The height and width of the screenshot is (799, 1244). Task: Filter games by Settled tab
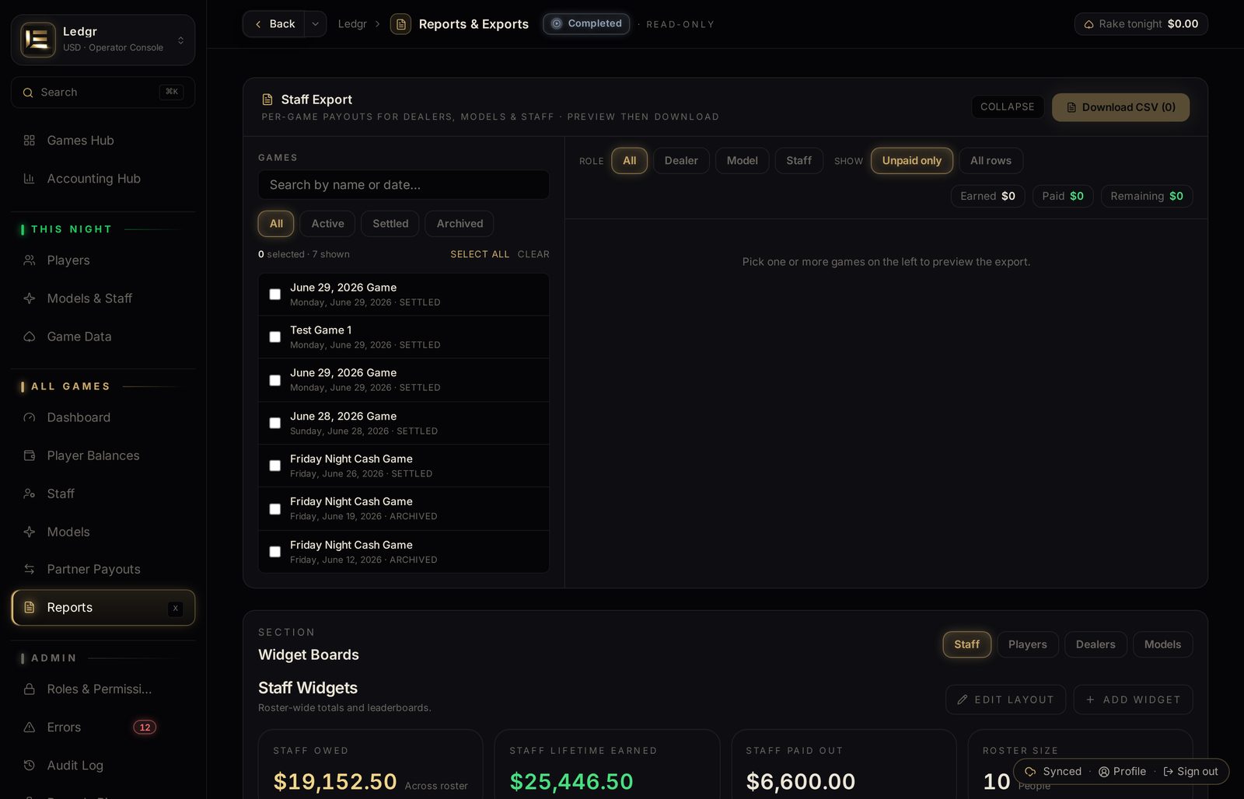pyautogui.click(x=390, y=224)
